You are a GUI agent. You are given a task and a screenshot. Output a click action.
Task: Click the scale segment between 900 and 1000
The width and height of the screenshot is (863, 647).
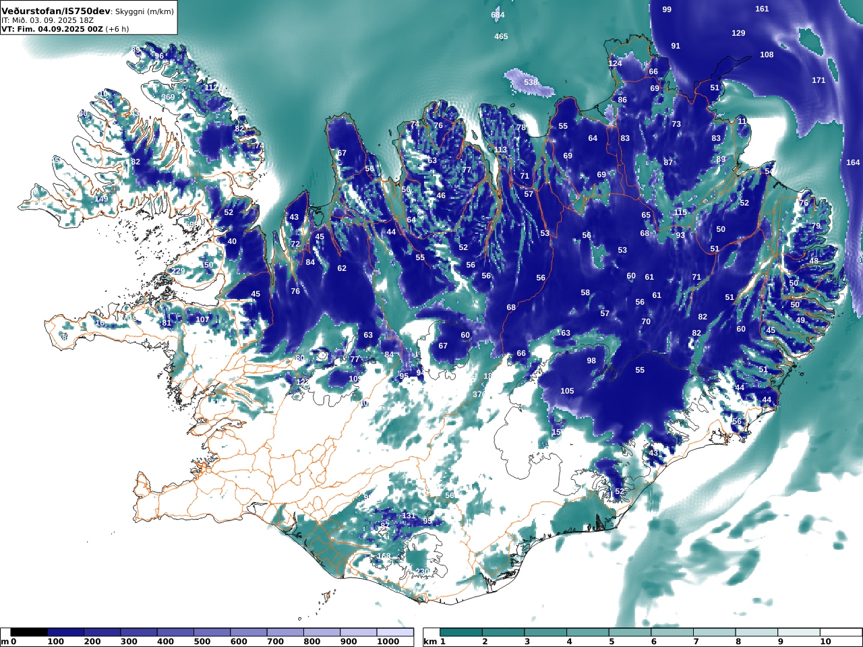359,632
